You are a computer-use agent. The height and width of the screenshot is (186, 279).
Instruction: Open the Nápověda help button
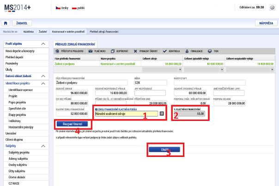266,23
